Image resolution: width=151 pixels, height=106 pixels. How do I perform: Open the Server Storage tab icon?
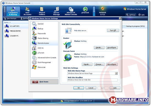coord(57,9)
